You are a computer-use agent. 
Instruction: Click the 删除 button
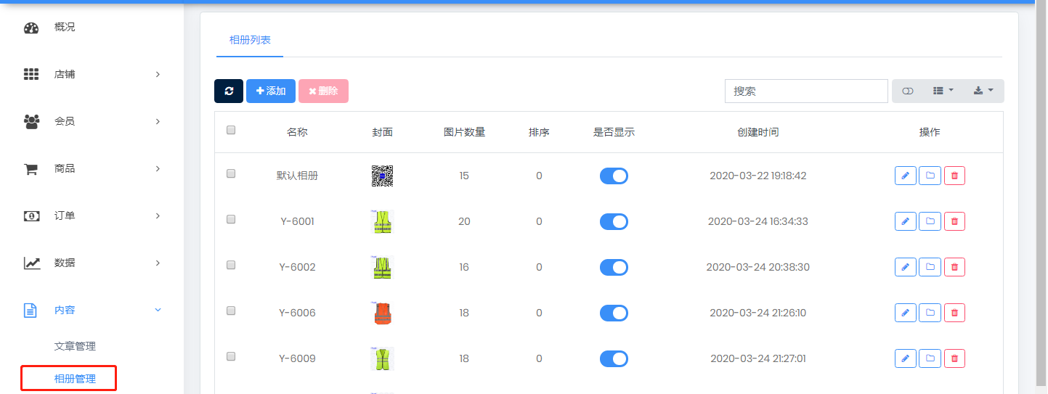323,91
